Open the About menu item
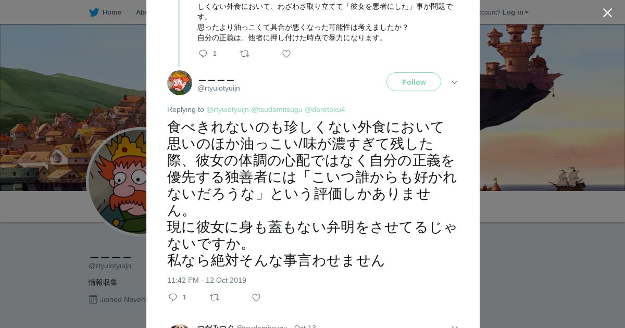This screenshot has width=625, height=328. click(x=141, y=12)
